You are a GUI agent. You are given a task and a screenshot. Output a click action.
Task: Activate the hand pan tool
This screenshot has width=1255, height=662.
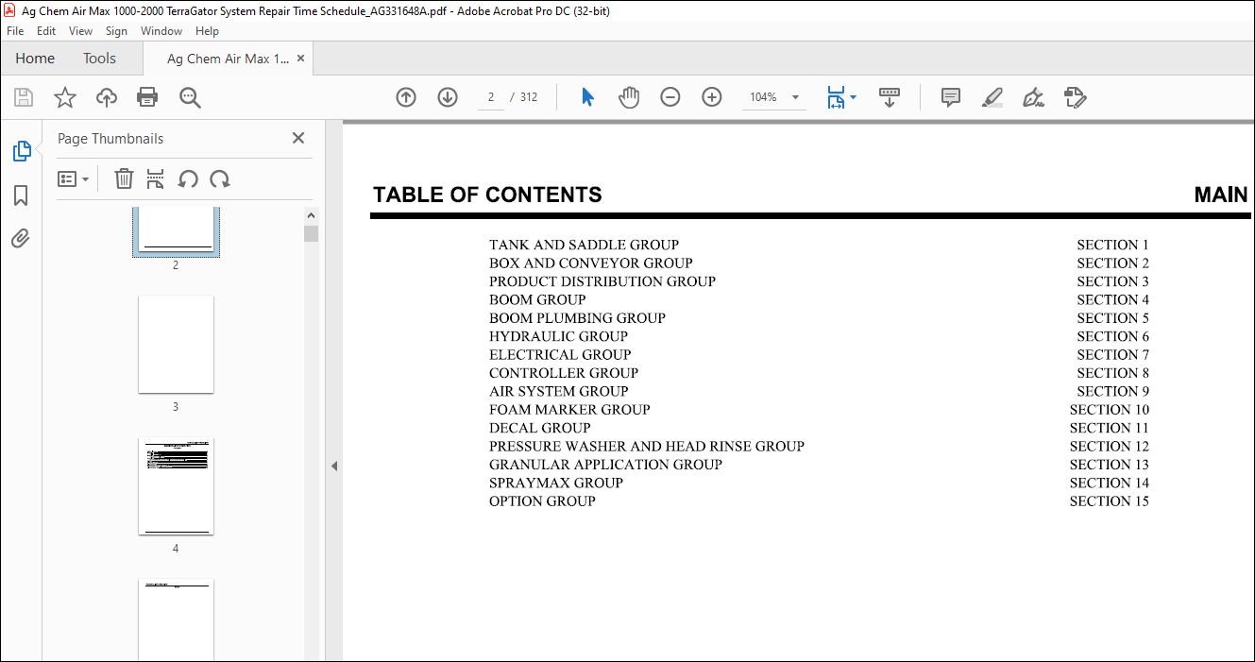629,97
